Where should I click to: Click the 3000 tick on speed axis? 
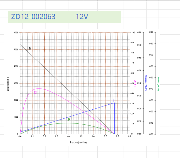pyautogui.click(x=16, y=83)
